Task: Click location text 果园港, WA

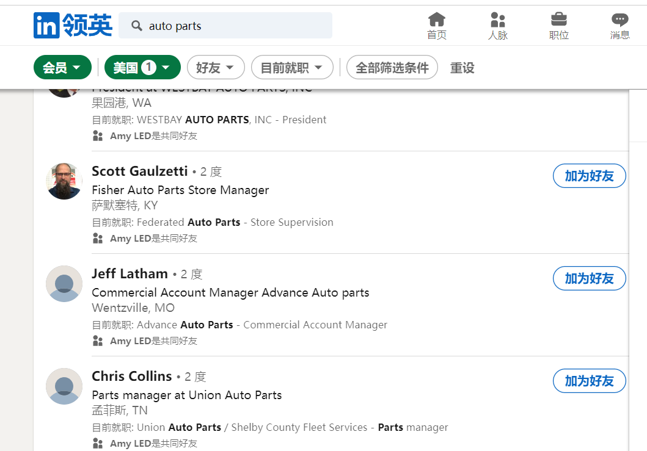Action: click(122, 103)
